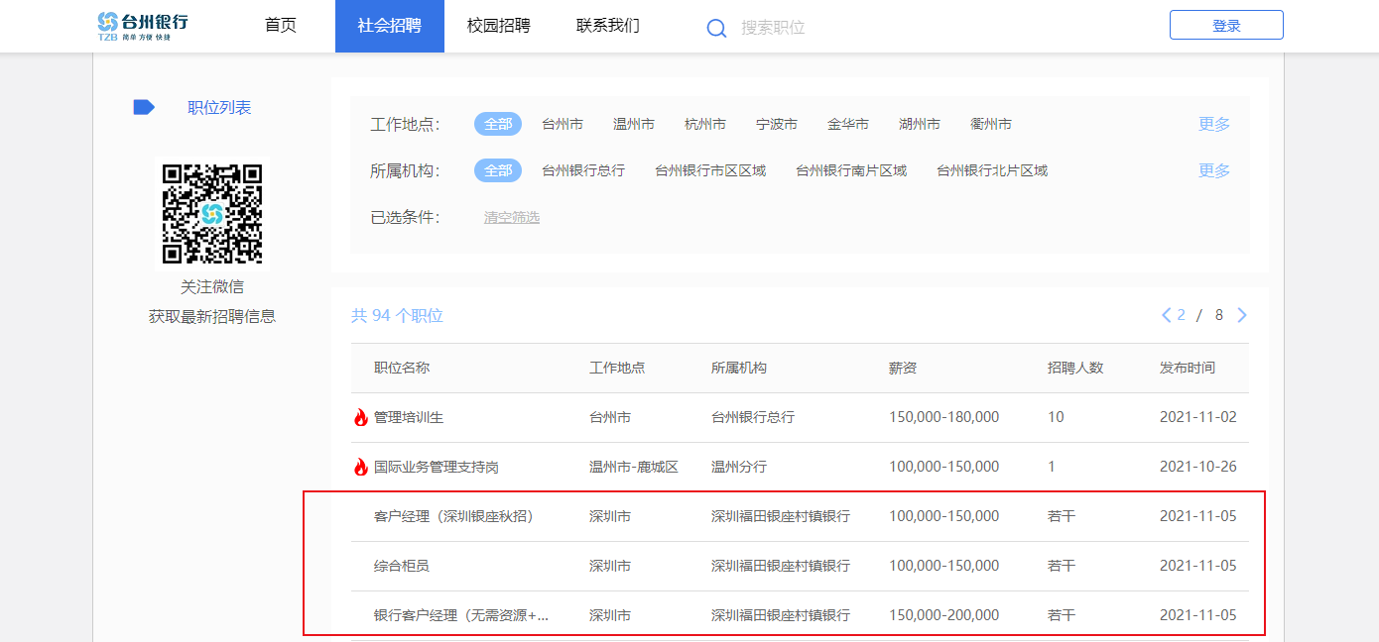Open the 联系我们 tab
1379x642 pixels.
tap(608, 26)
